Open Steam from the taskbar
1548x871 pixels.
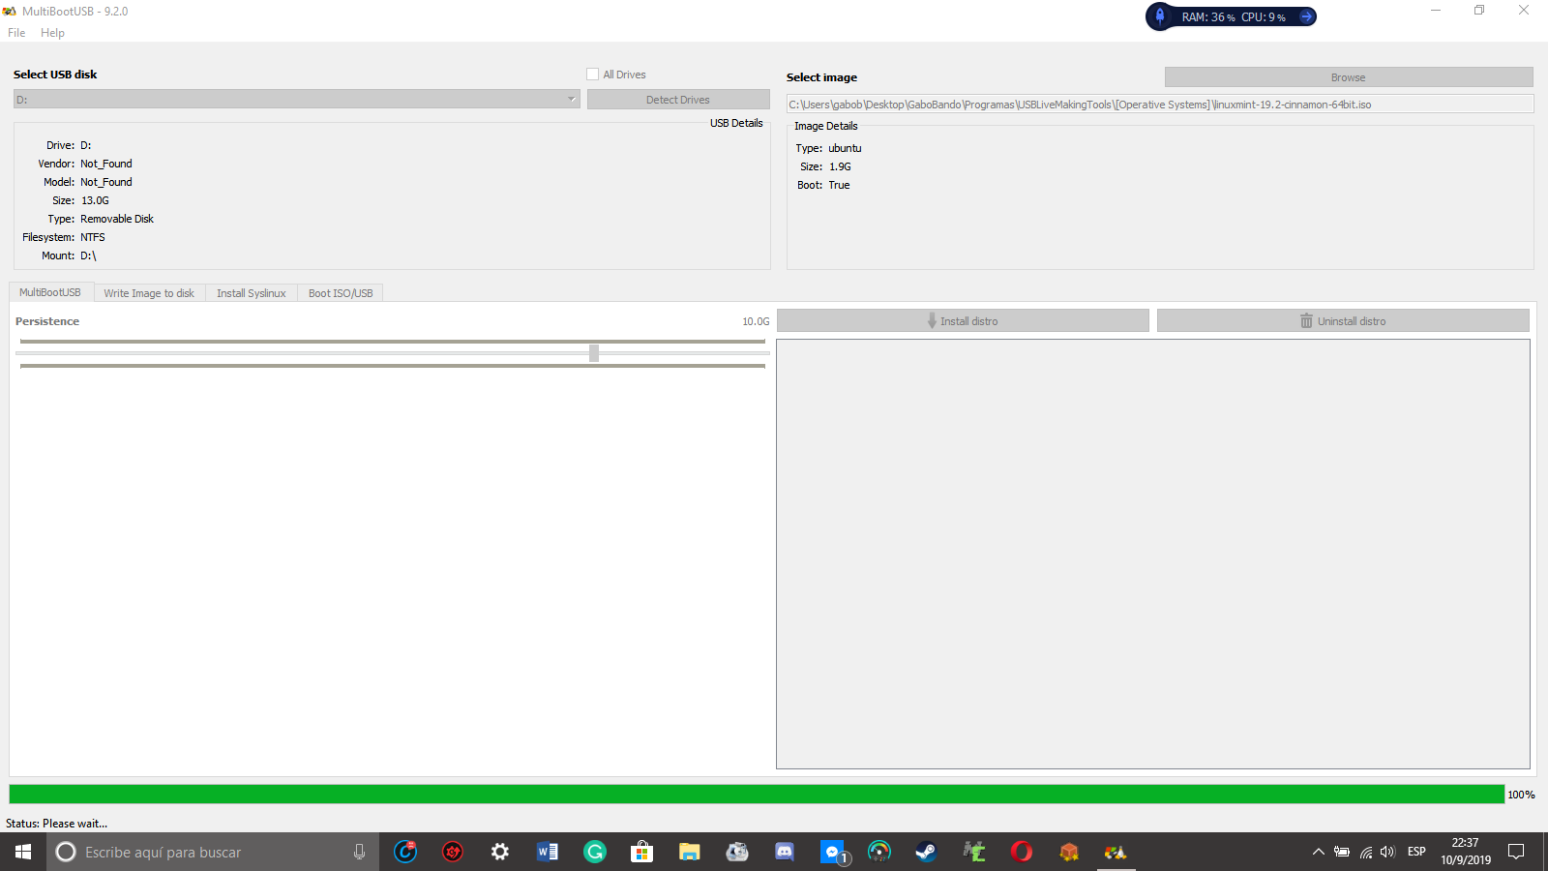click(x=926, y=852)
